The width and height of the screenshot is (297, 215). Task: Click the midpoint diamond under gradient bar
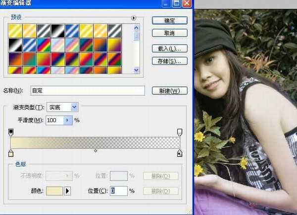[95, 150]
